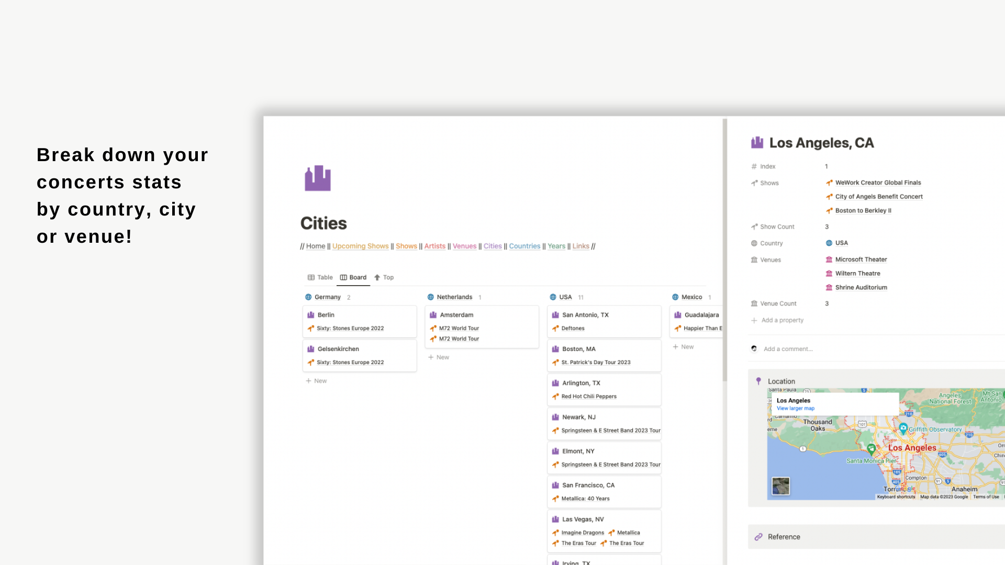This screenshot has height=565, width=1005.
Task: Click Deftones show in San Antonio card
Action: click(x=568, y=329)
